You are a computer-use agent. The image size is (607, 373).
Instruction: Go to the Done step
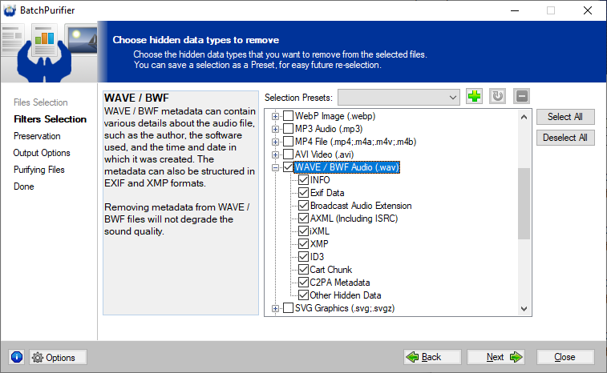coord(24,186)
